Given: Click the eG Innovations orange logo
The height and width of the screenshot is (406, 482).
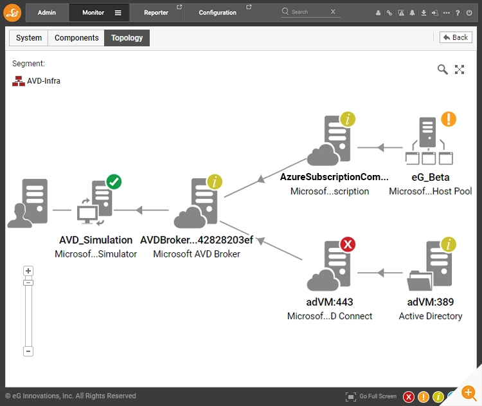Looking at the screenshot, I should (x=12, y=13).
